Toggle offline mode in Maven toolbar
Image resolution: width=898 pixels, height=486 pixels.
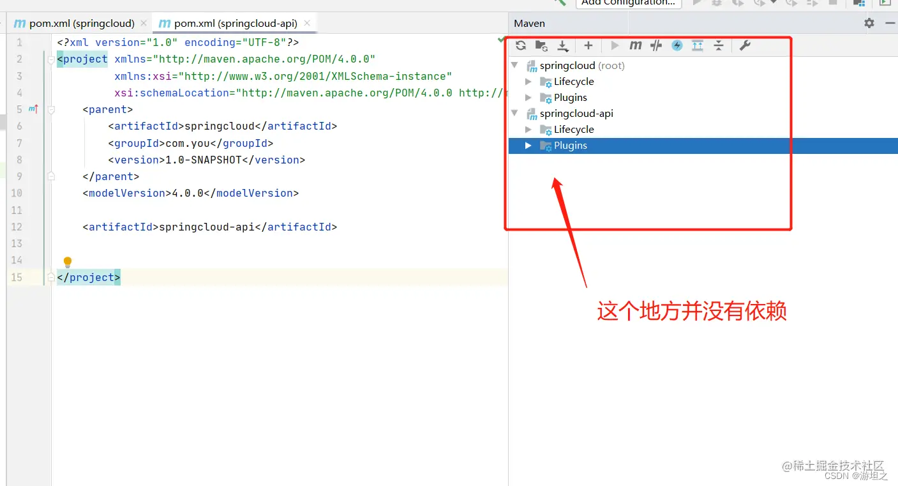click(x=656, y=45)
